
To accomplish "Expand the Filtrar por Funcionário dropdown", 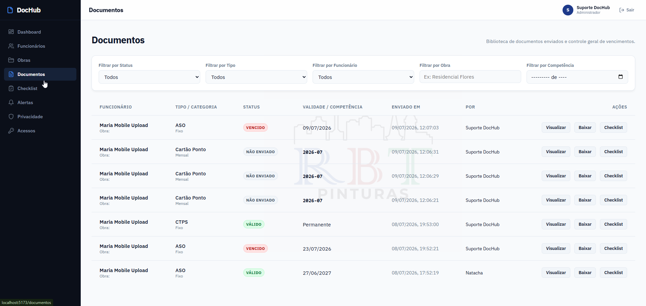I will pos(363,77).
